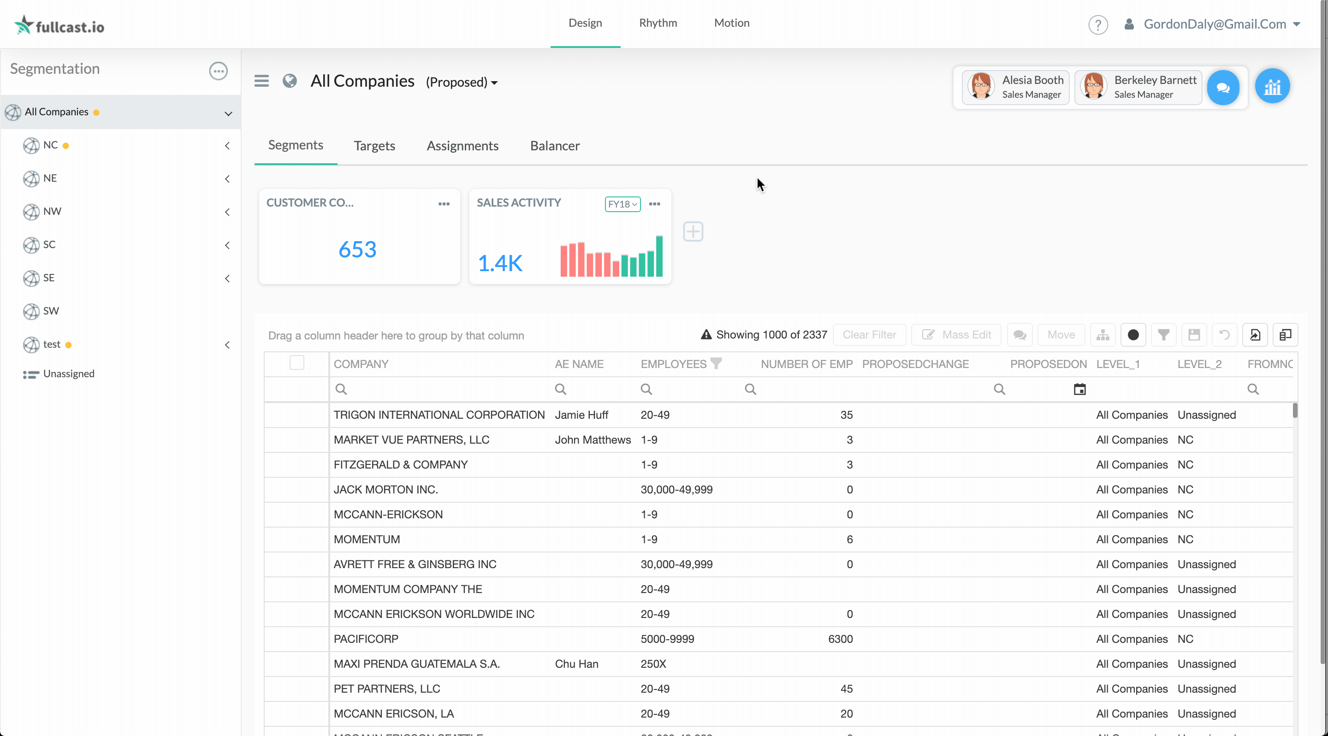Click funnel icon on EMPLOYEES header
The image size is (1328, 736).
[x=716, y=363]
